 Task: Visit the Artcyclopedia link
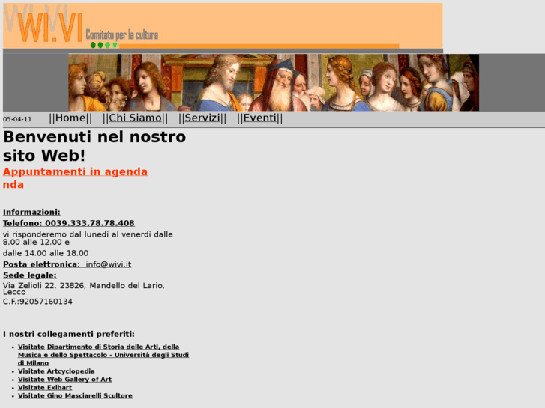pos(56,371)
